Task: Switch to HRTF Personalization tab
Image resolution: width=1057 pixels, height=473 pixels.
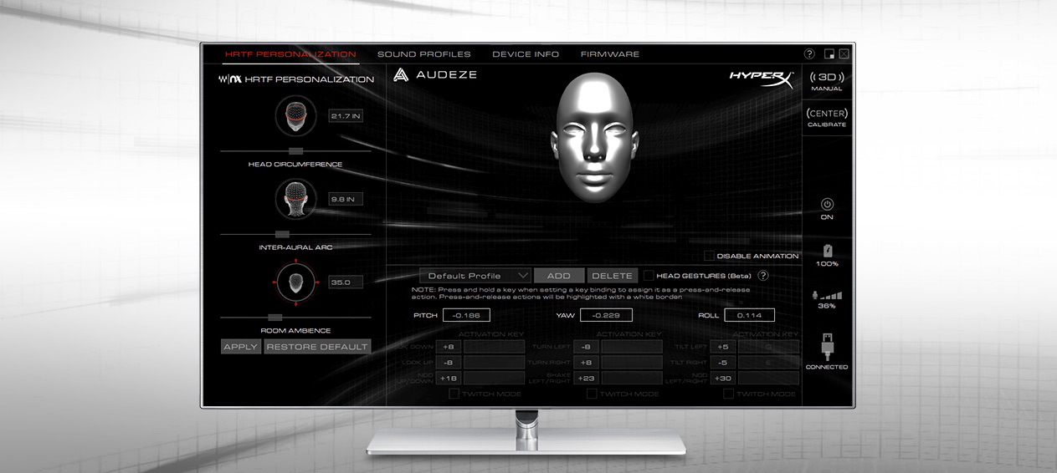Action: [290, 54]
